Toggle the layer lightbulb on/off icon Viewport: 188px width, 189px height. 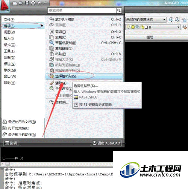[x=128, y=27]
